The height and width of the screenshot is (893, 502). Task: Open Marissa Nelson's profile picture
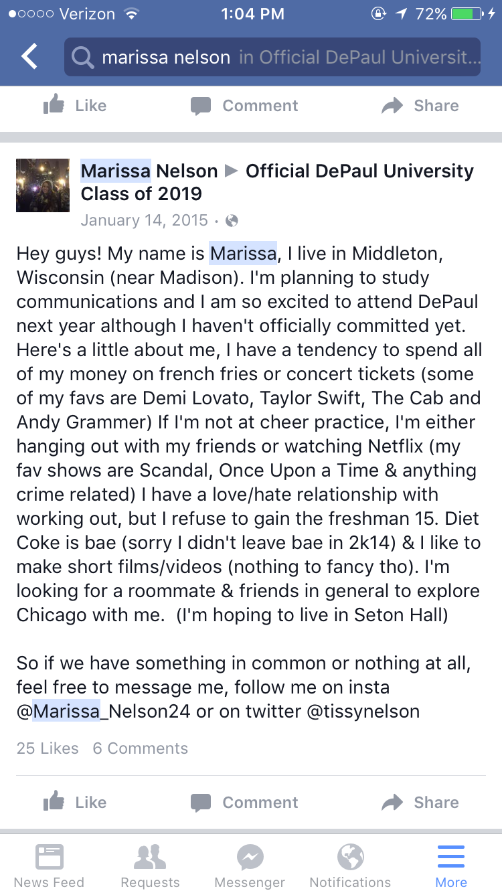pyautogui.click(x=43, y=185)
